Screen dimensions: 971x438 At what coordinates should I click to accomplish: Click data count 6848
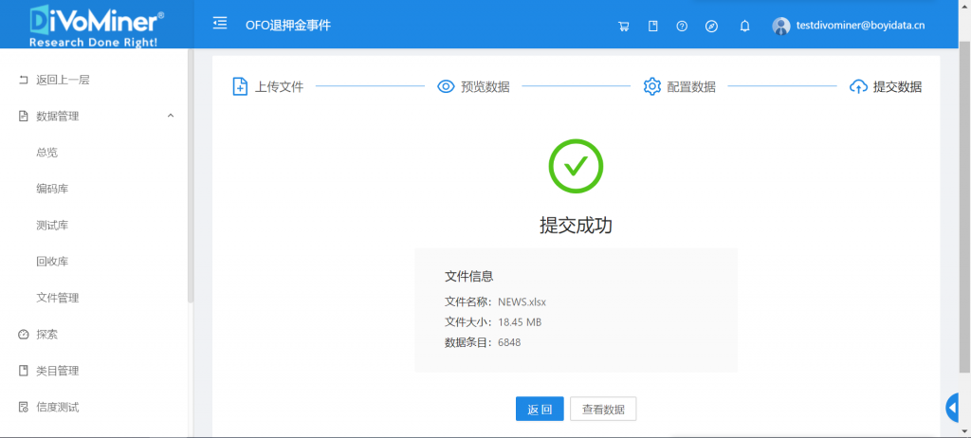(x=509, y=342)
